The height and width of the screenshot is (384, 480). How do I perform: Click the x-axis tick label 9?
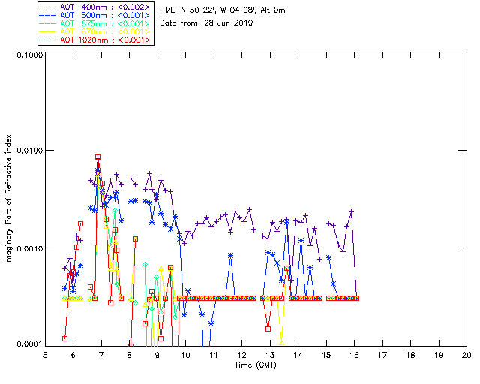click(x=157, y=355)
